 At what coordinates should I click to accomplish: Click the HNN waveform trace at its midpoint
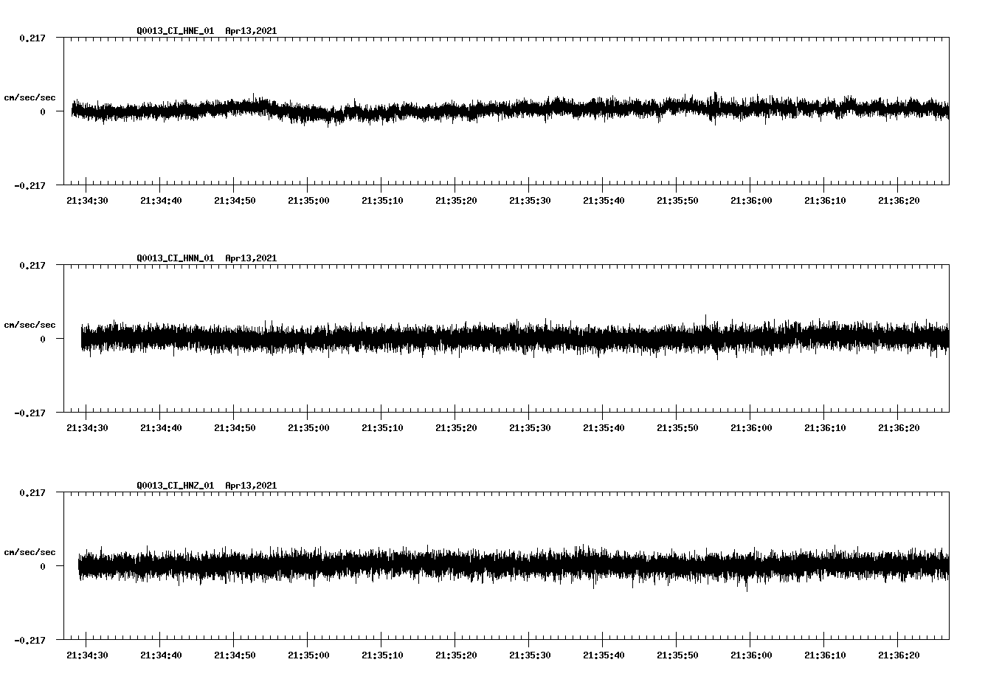(509, 340)
